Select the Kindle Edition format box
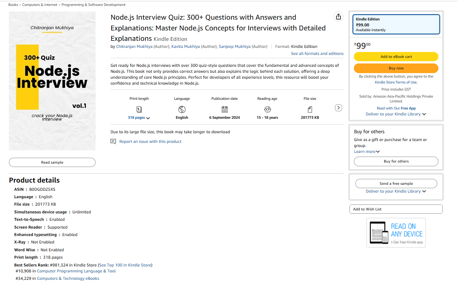 click(x=396, y=24)
